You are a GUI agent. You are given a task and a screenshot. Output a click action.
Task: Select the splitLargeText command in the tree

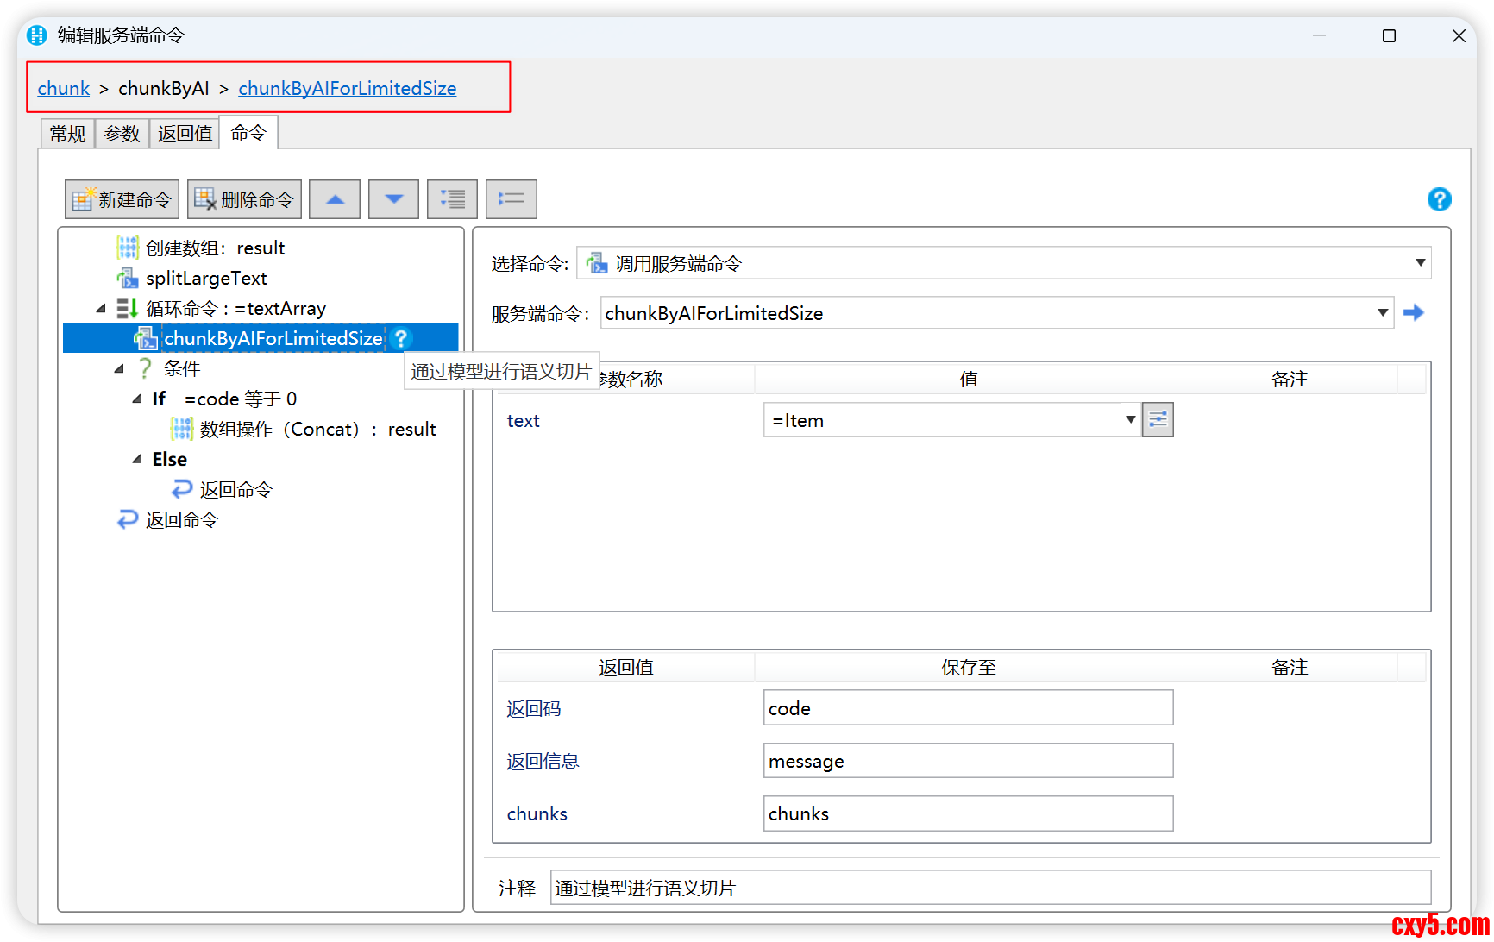tap(206, 278)
